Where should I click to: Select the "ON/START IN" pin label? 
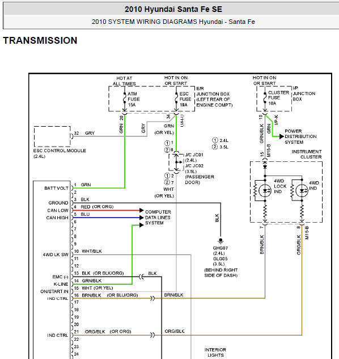pyautogui.click(x=54, y=291)
